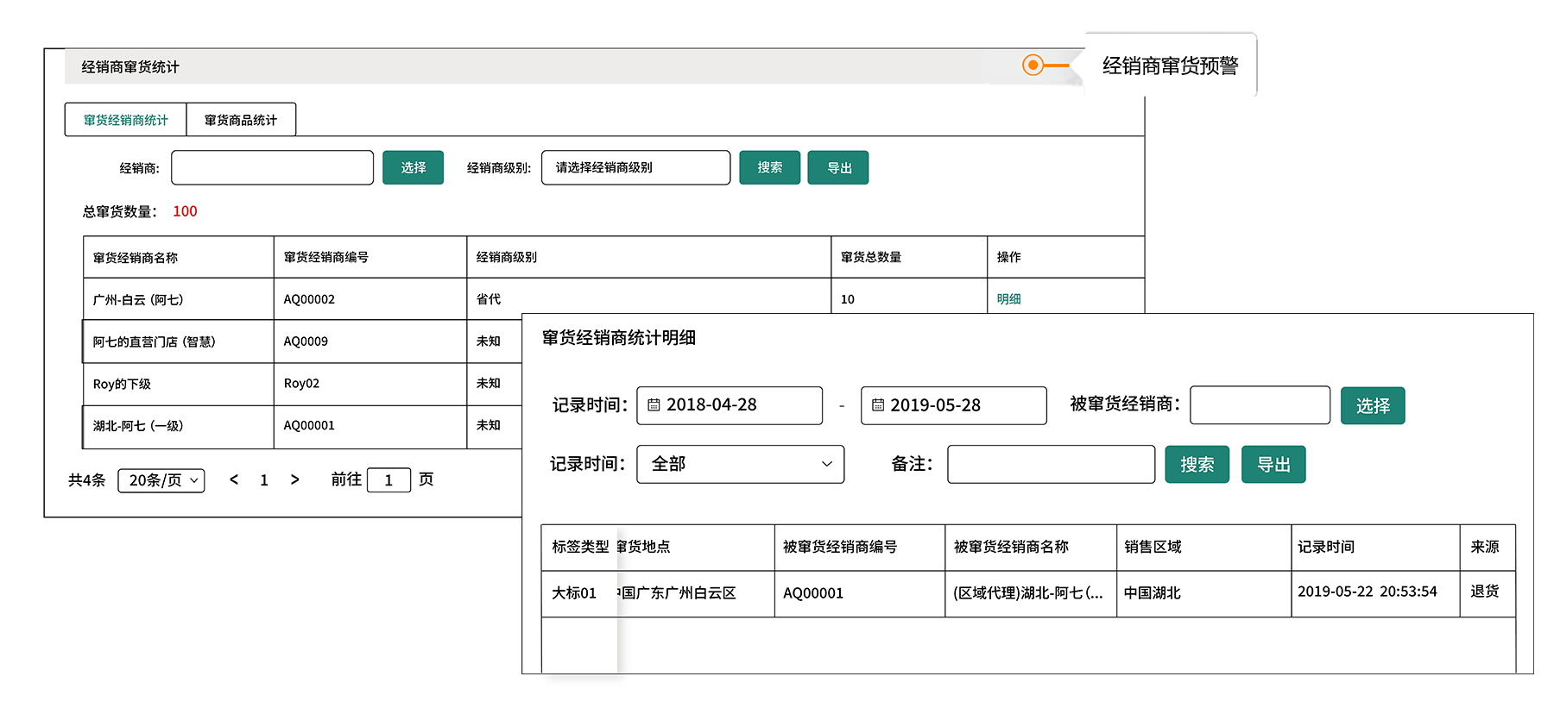Open the 20条/页 page size dropdown
Viewport: 1554px width, 714px height.
[x=161, y=480]
